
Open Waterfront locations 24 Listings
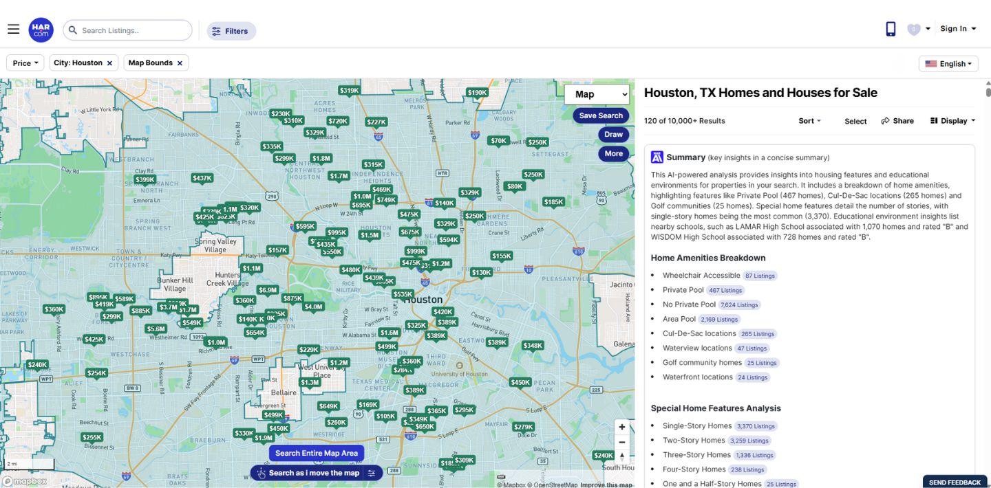(753, 377)
